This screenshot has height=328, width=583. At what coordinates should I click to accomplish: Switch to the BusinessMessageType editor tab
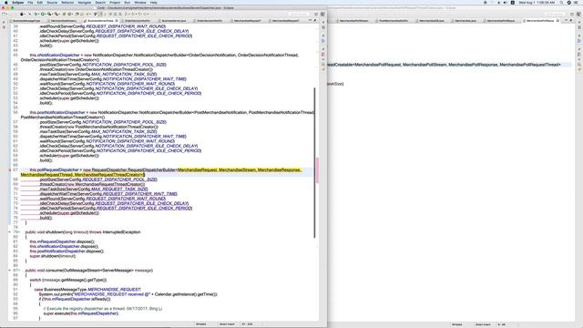coord(26,21)
